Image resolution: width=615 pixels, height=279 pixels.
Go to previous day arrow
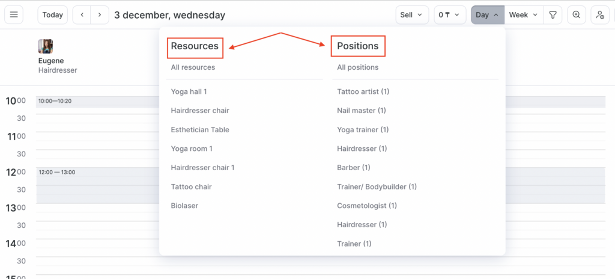pyautogui.click(x=82, y=15)
